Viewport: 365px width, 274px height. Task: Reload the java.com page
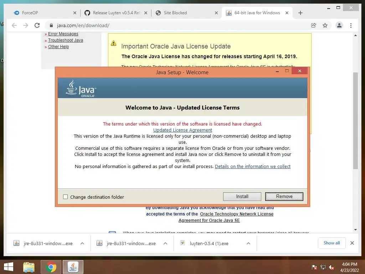pyautogui.click(x=37, y=25)
